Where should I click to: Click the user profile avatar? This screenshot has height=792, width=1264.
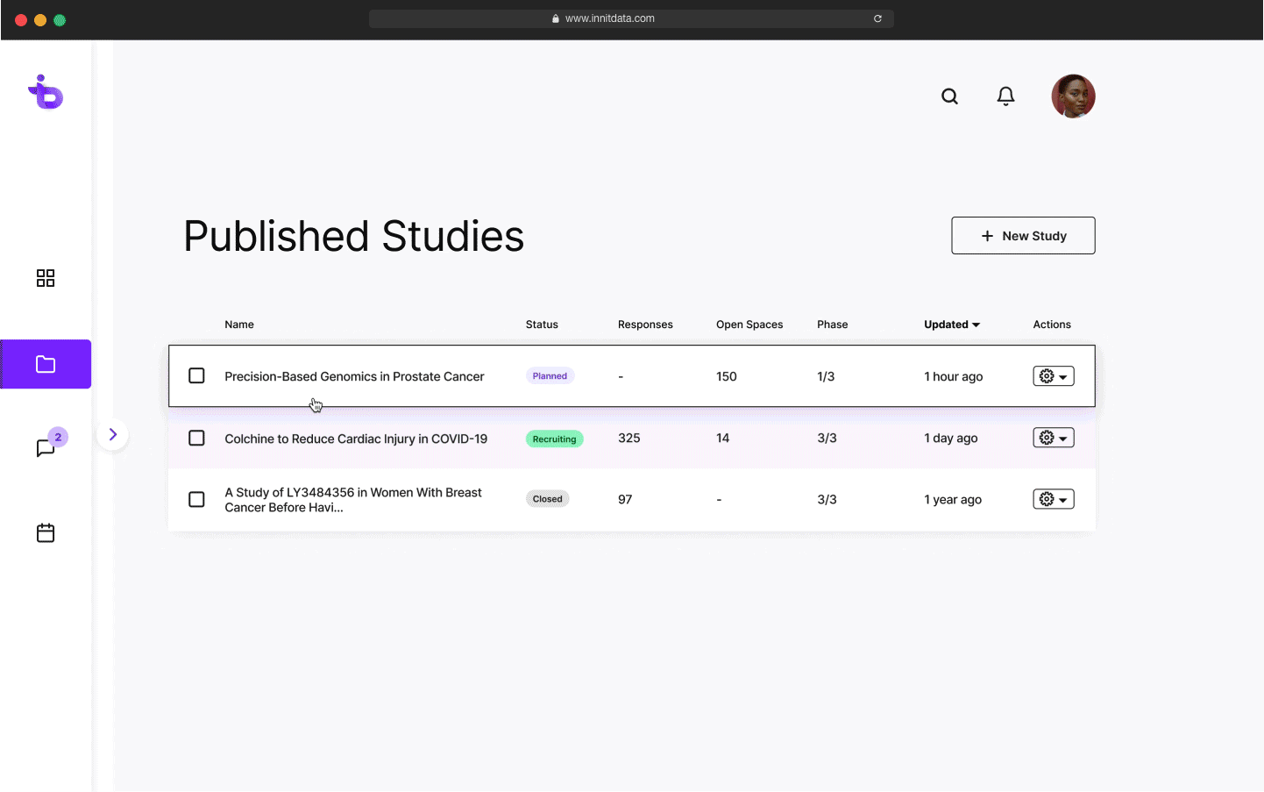pos(1073,96)
